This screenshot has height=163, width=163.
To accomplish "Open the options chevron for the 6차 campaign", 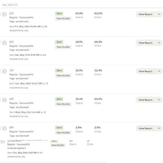I will click(159, 43).
